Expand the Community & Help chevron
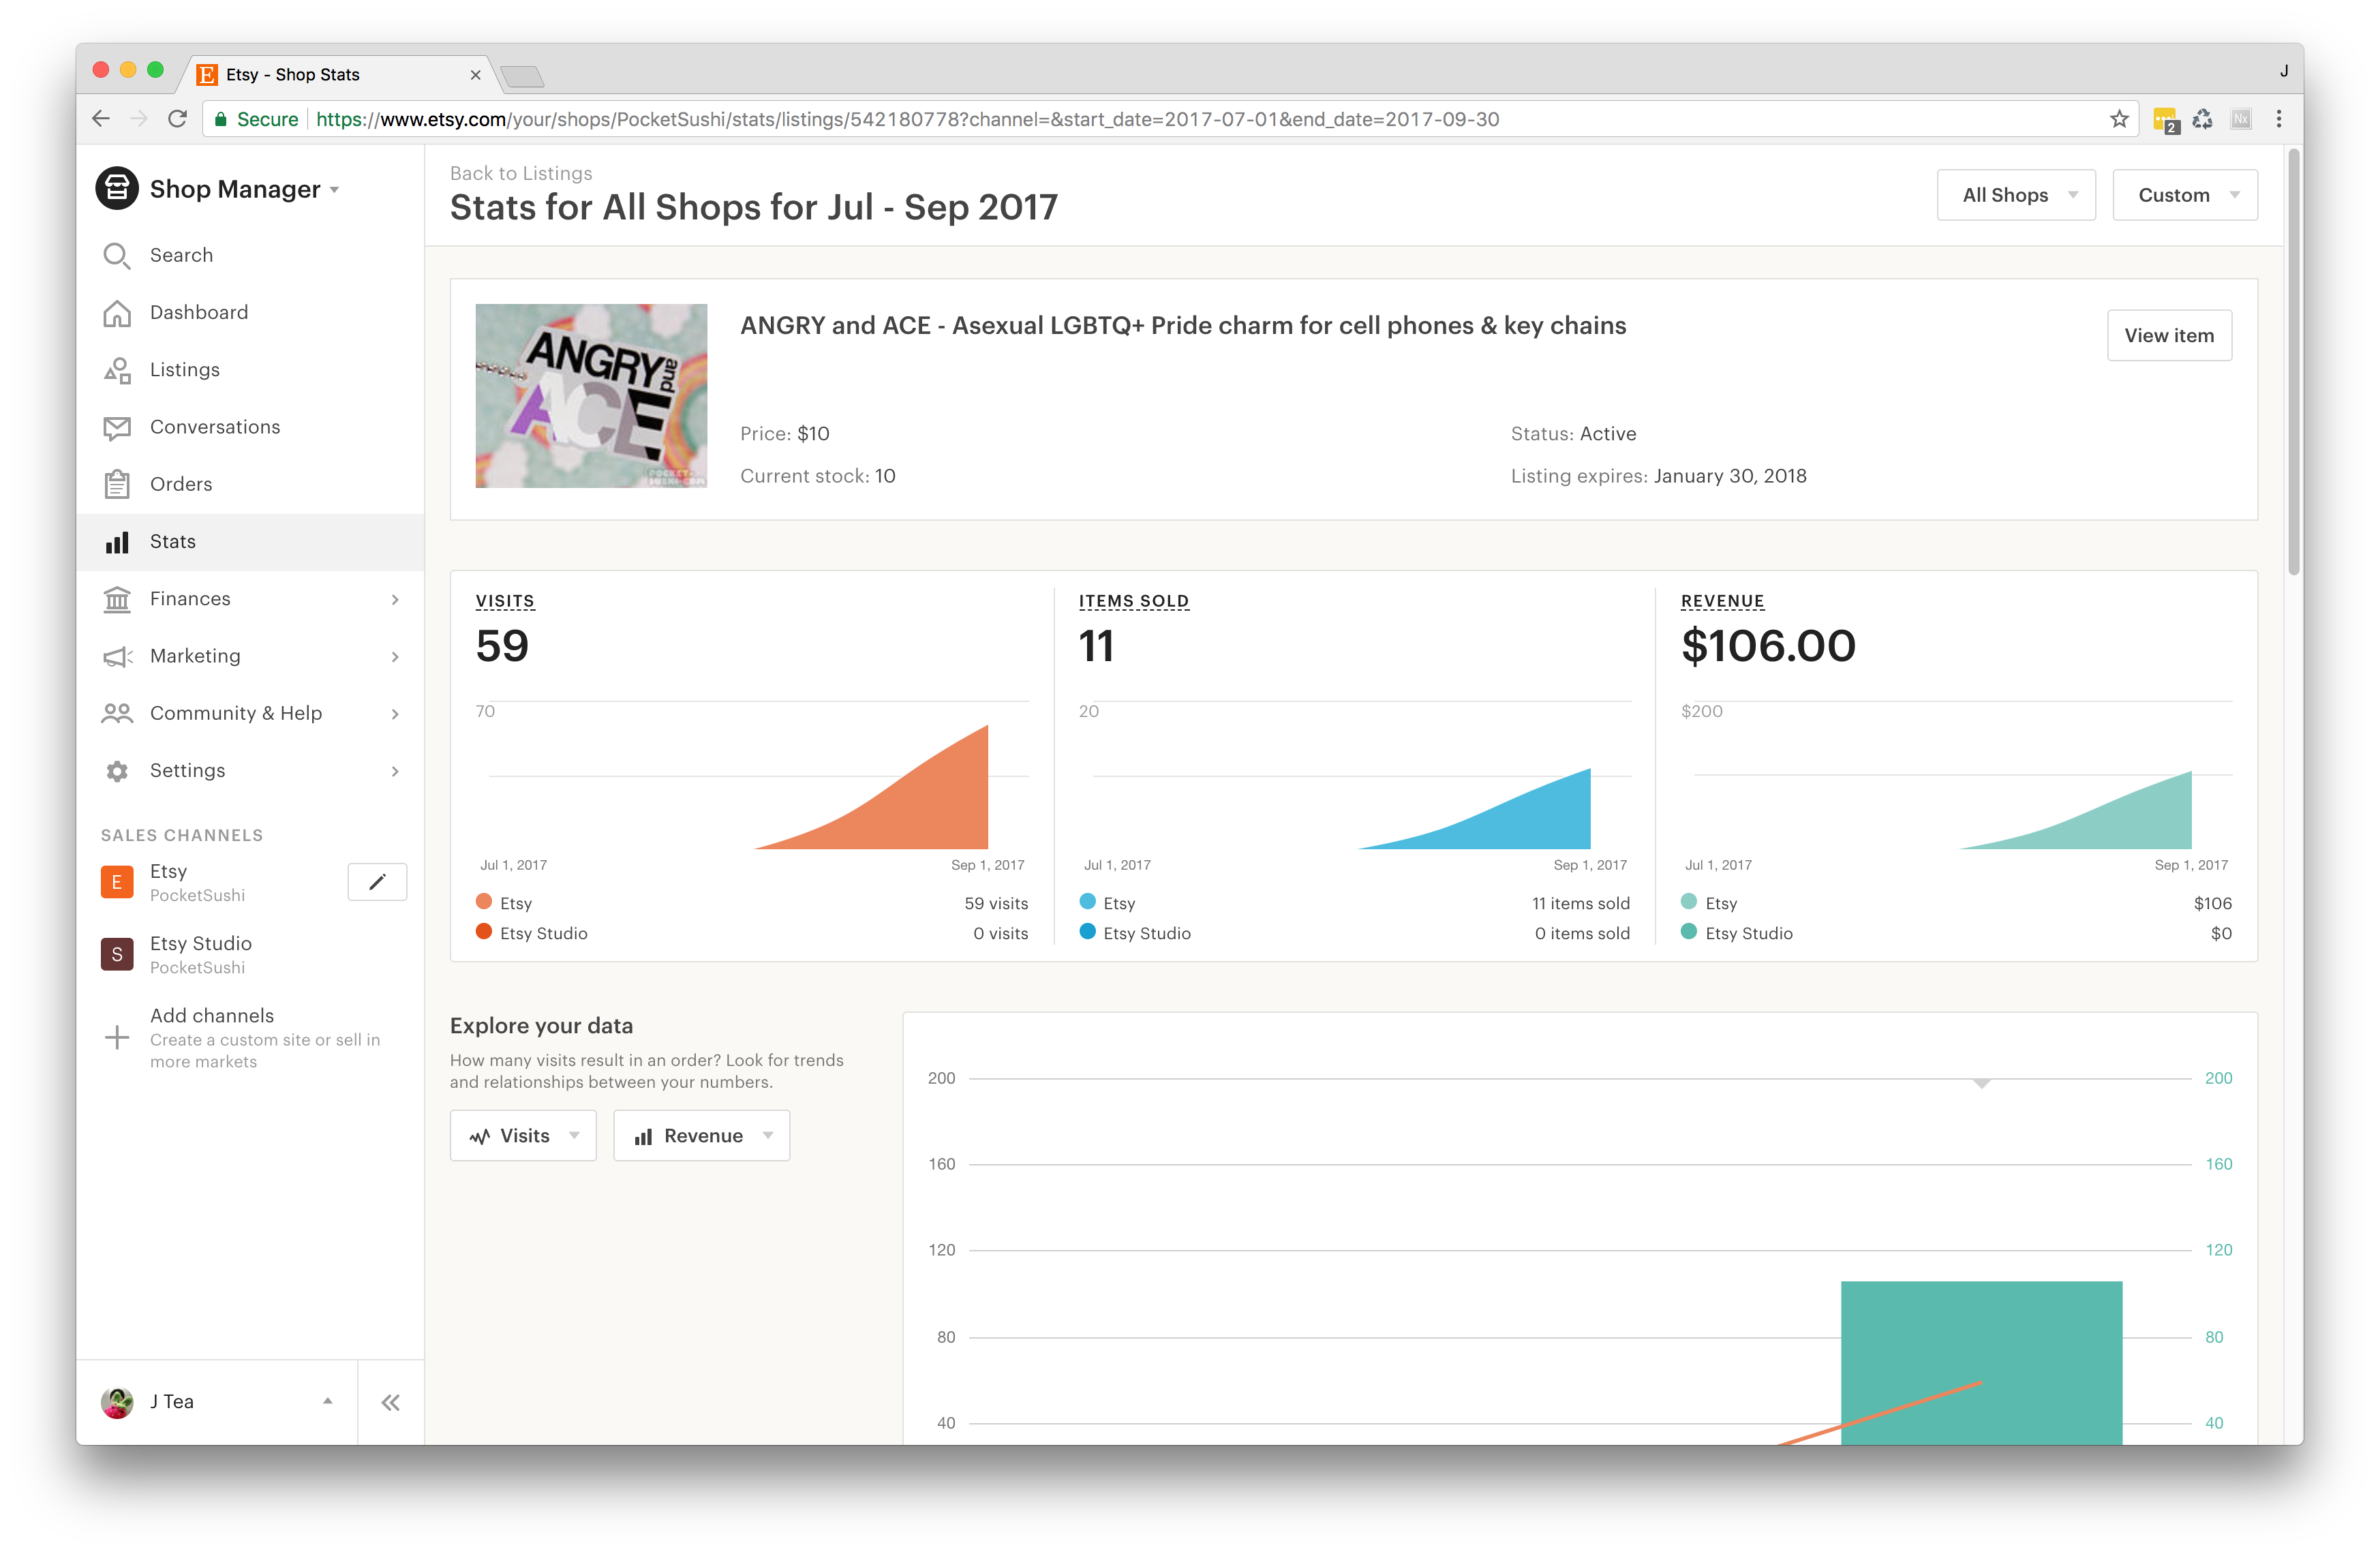 pos(395,714)
